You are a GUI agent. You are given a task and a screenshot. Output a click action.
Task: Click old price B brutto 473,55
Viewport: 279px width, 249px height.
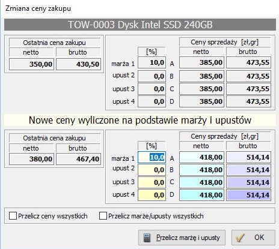click(x=248, y=76)
